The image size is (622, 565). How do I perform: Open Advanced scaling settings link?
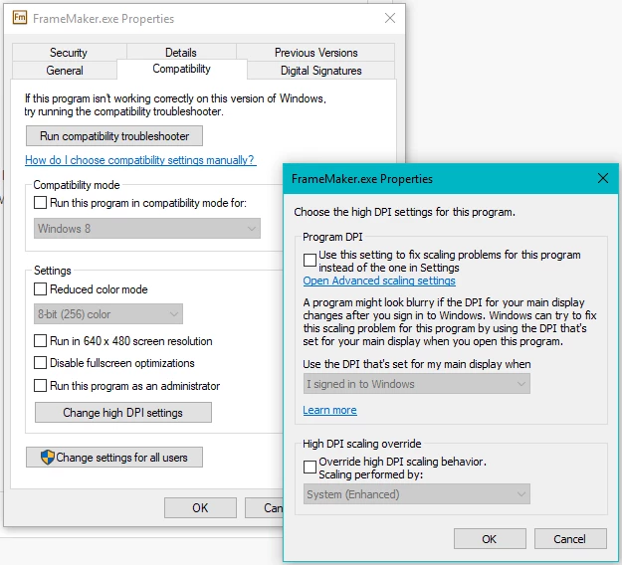click(379, 281)
